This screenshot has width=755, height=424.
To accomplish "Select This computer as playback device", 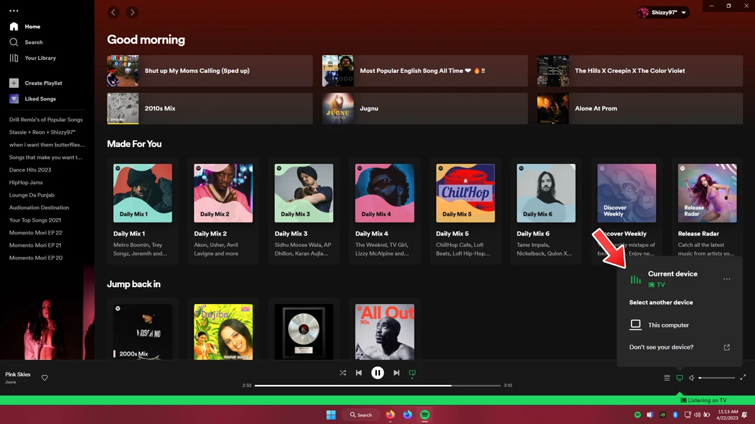I will (x=669, y=325).
